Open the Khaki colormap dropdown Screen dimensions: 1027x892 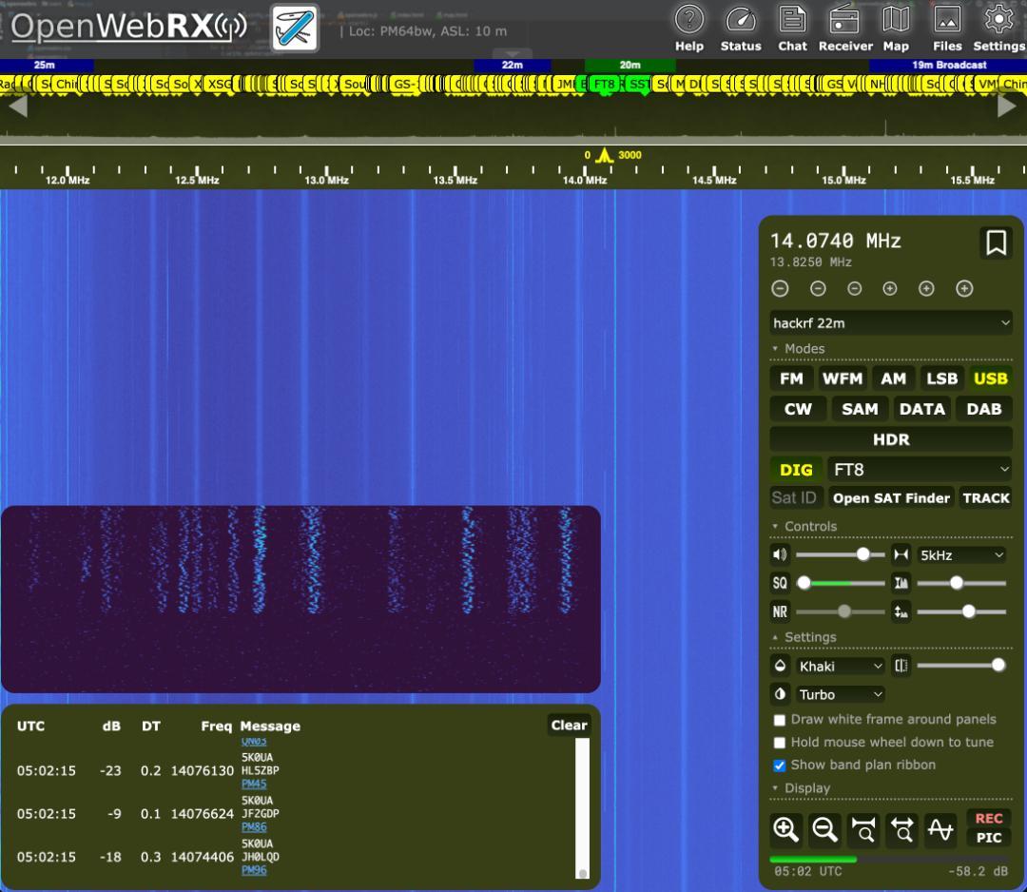coord(840,666)
